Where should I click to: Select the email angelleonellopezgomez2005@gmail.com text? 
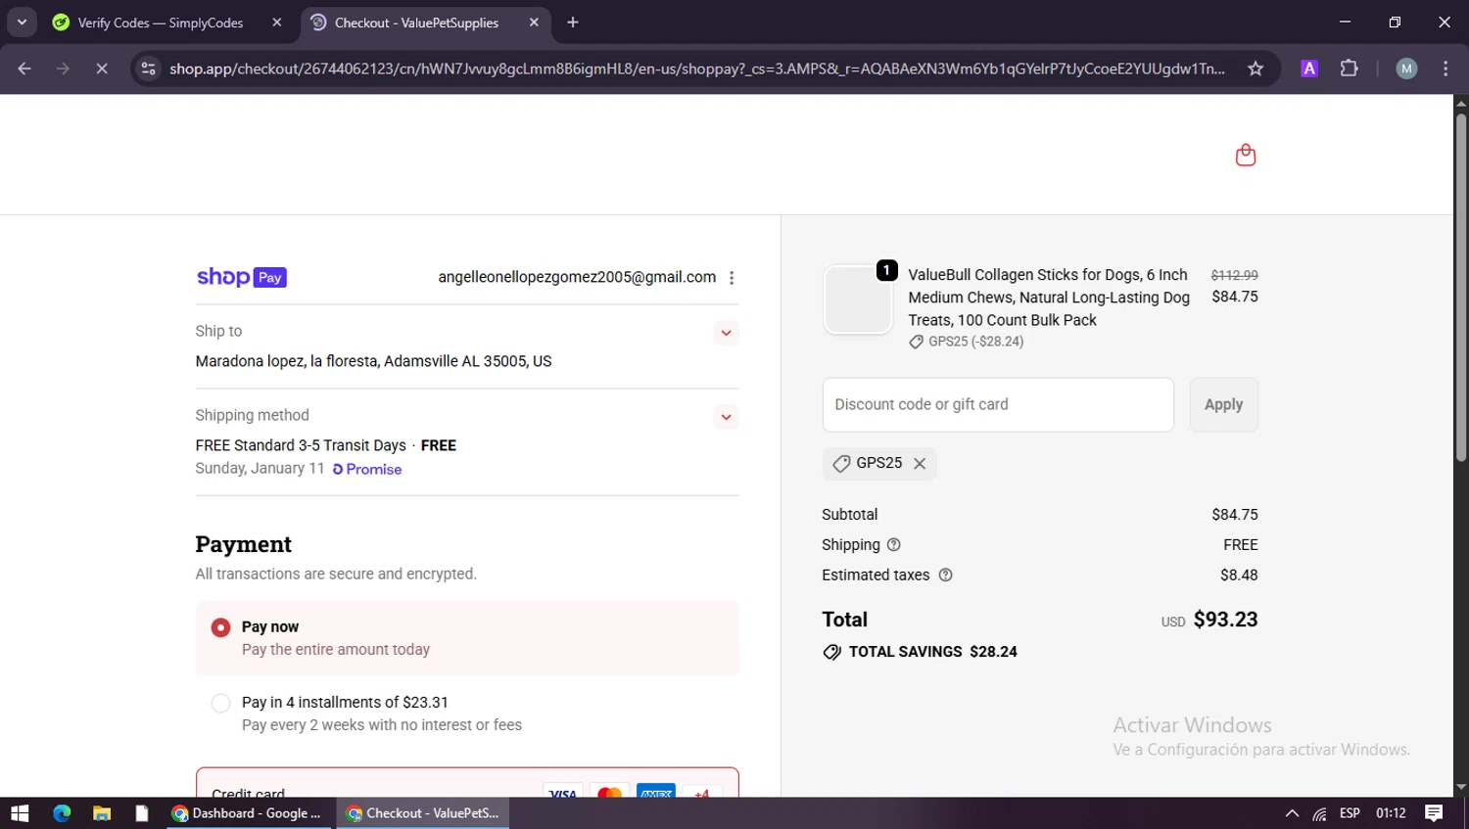tap(577, 277)
